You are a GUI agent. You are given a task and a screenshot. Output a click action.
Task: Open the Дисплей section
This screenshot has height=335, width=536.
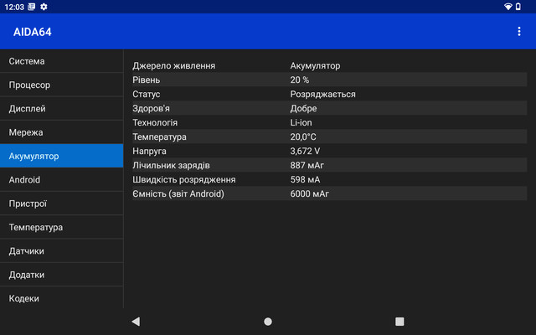click(x=61, y=109)
